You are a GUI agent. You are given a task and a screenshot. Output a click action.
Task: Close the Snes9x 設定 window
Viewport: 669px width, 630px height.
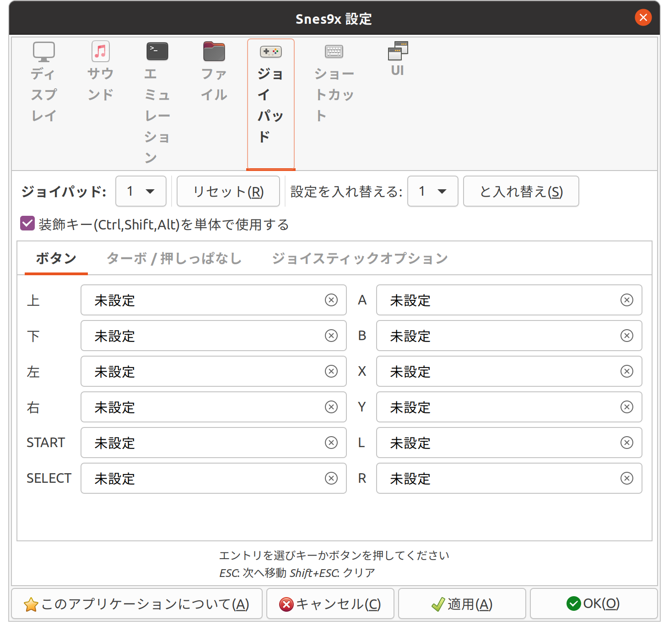point(643,17)
